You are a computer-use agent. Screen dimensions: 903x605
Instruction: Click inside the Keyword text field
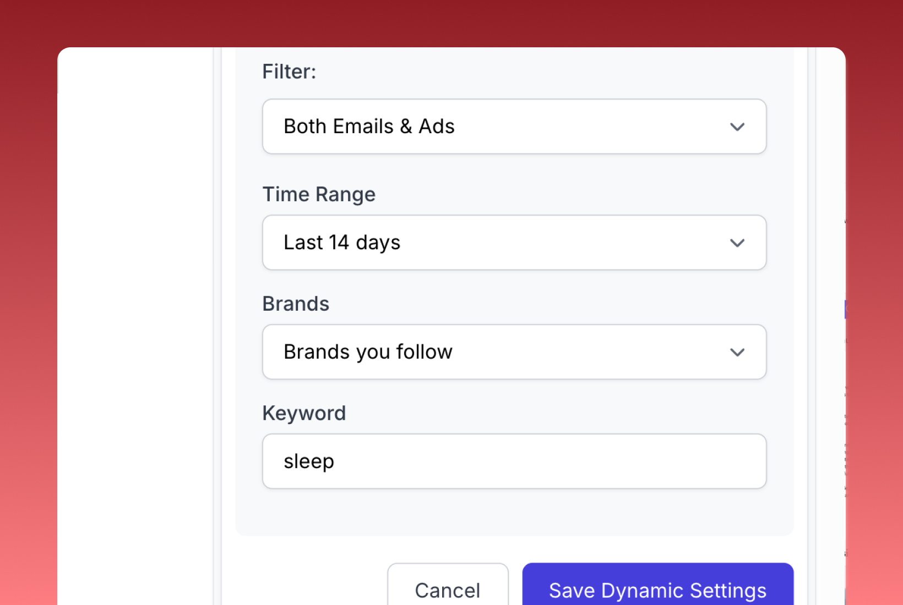(x=514, y=461)
